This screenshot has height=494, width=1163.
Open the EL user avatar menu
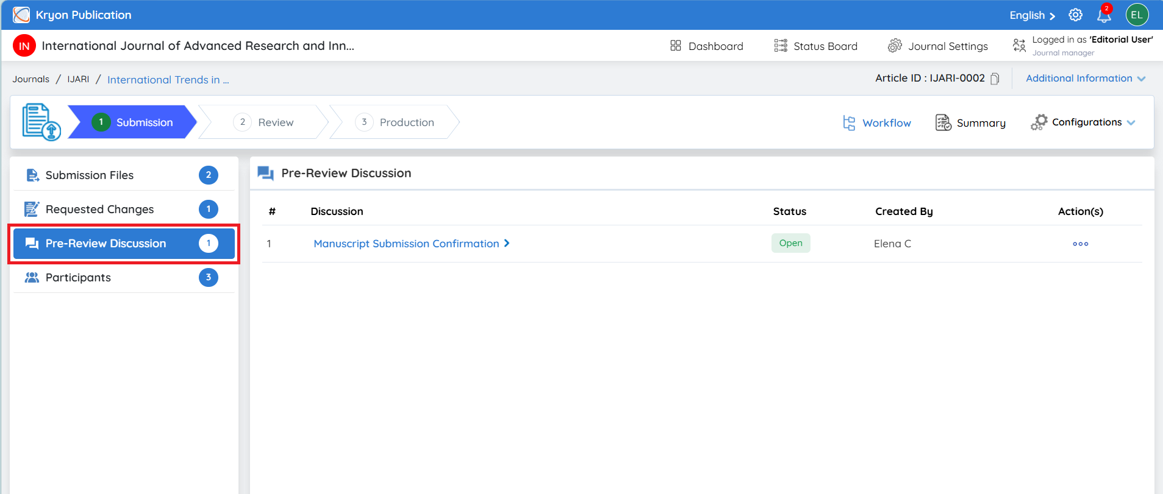(x=1137, y=15)
